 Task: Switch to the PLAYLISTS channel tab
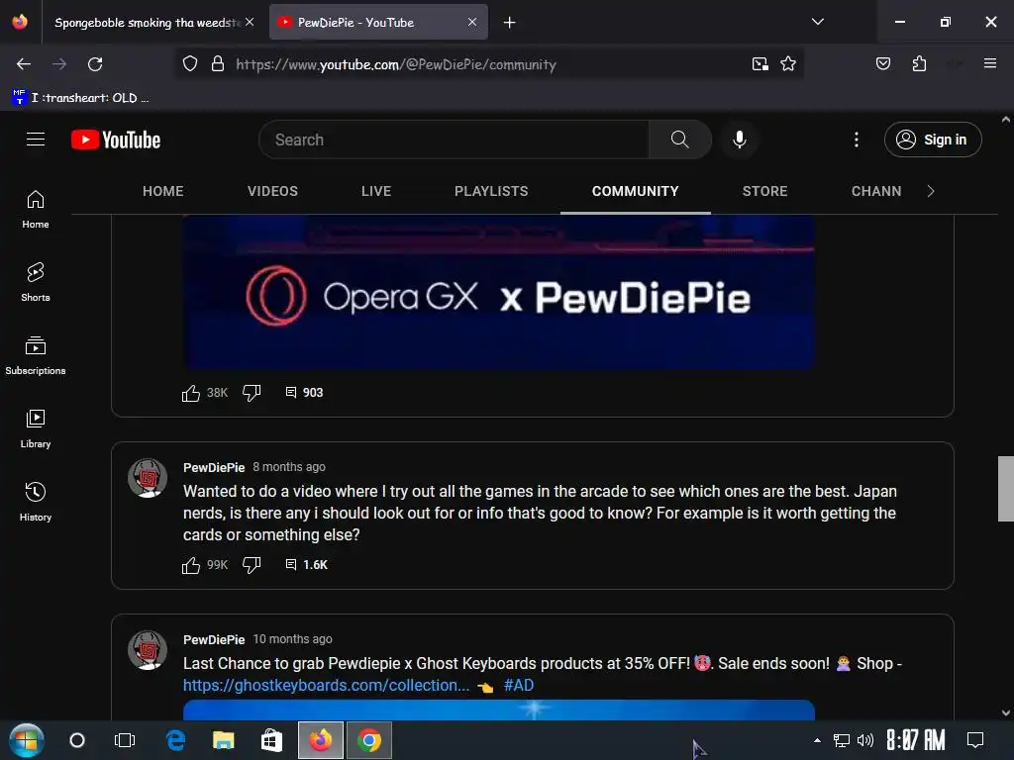tap(491, 191)
